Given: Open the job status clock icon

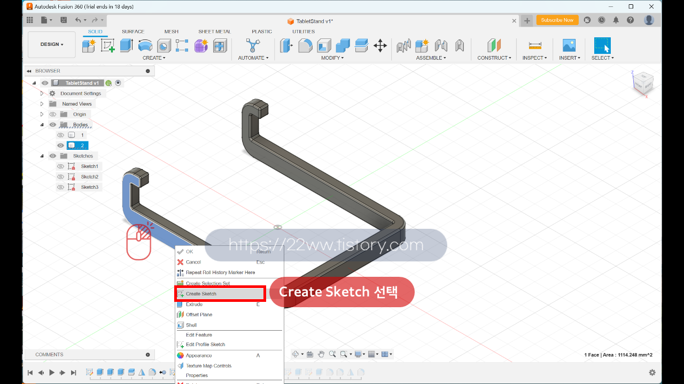Looking at the screenshot, I should pyautogui.click(x=601, y=20).
